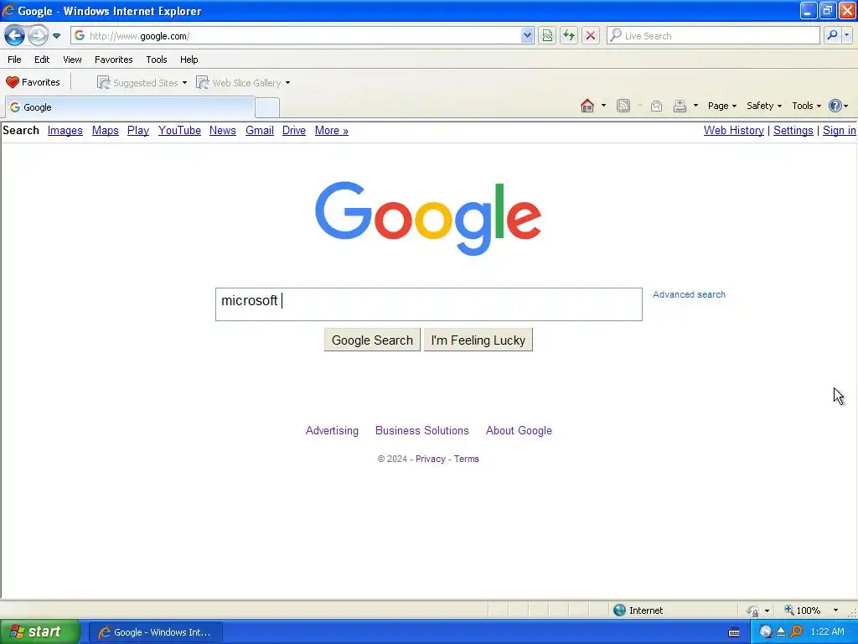Click the Forward navigation arrow
Image resolution: width=858 pixels, height=644 pixels.
pyautogui.click(x=38, y=36)
